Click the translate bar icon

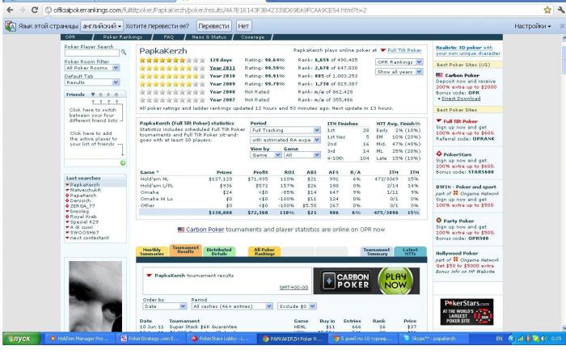11,26
